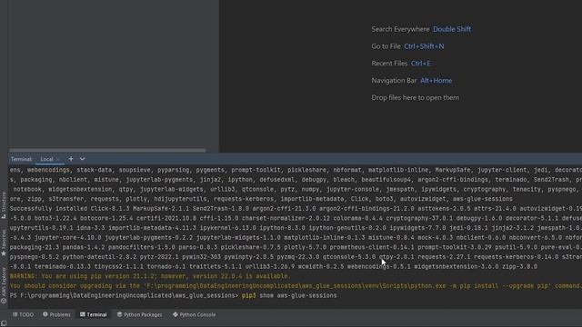The height and width of the screenshot is (327, 582).
Task: Switch to the Terminal tool window tab
Action: pyautogui.click(x=94, y=314)
